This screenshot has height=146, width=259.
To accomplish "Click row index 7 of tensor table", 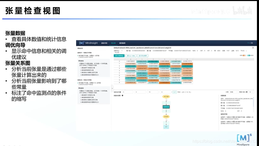I will pos(119,78).
